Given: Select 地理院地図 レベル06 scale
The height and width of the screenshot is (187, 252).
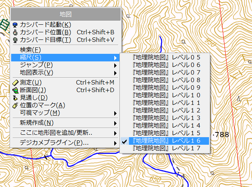Looking at the screenshot, I should click(165, 65).
